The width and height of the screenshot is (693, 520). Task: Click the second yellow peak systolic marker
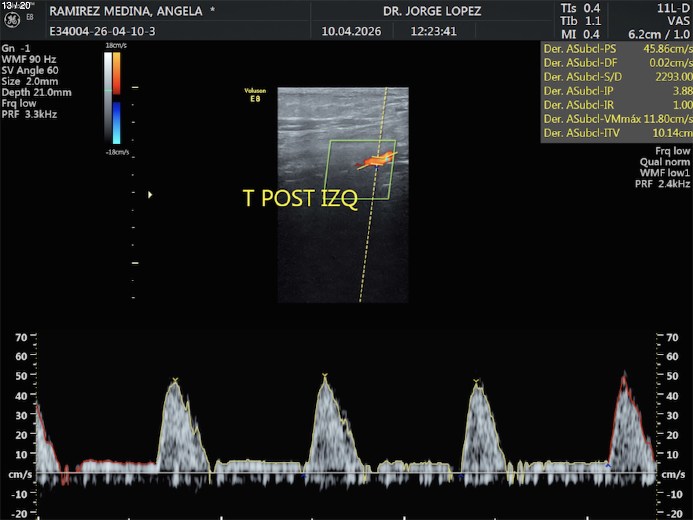coord(325,375)
